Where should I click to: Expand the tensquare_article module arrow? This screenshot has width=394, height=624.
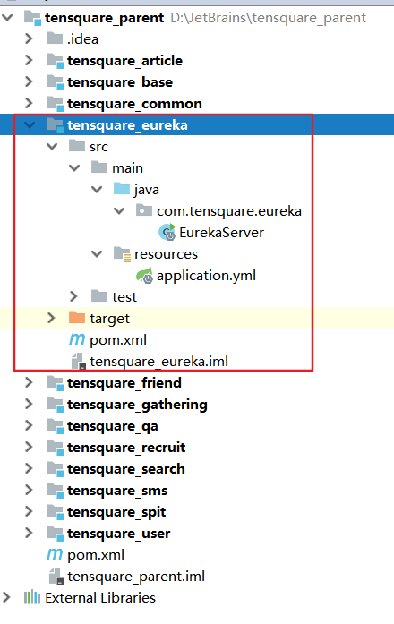click(x=29, y=60)
